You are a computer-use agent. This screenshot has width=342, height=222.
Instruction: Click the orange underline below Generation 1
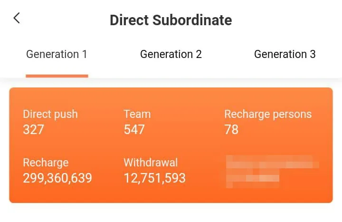[x=57, y=76]
